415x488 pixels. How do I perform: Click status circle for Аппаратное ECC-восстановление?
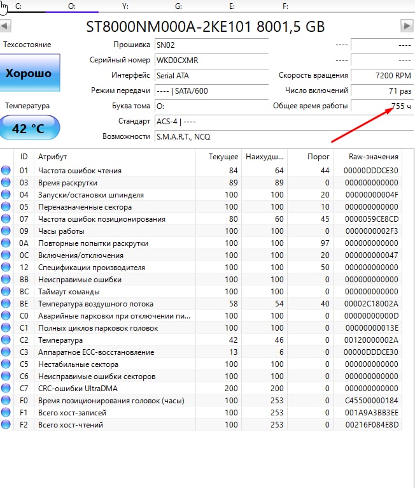click(6, 352)
